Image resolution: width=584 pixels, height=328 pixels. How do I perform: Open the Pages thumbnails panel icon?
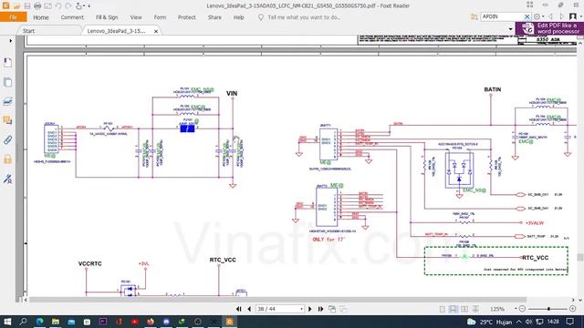[x=7, y=82]
